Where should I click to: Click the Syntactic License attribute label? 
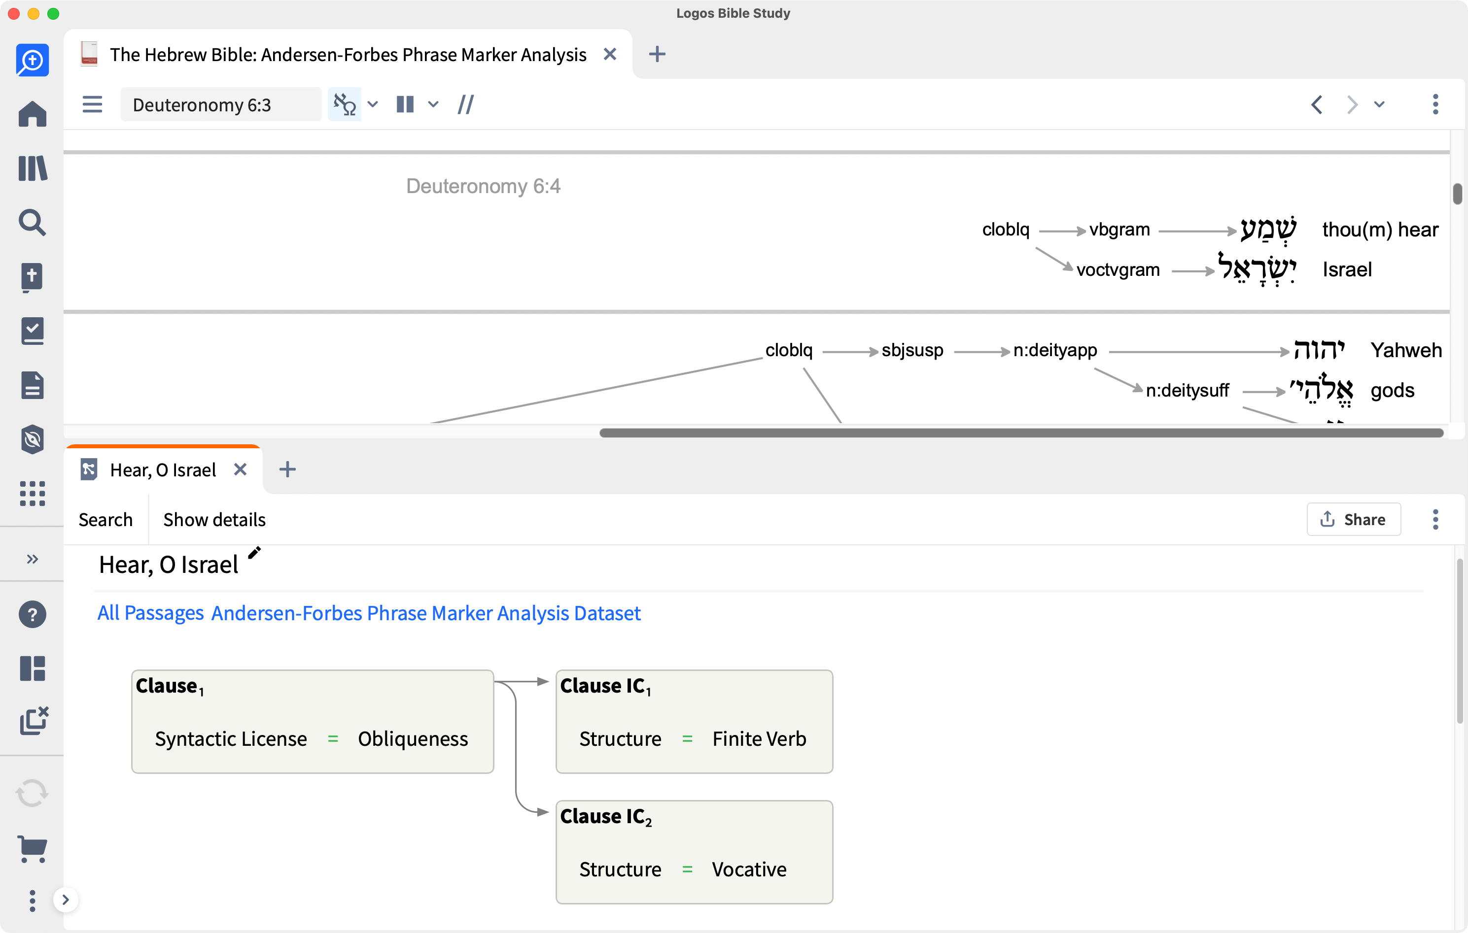click(x=231, y=738)
